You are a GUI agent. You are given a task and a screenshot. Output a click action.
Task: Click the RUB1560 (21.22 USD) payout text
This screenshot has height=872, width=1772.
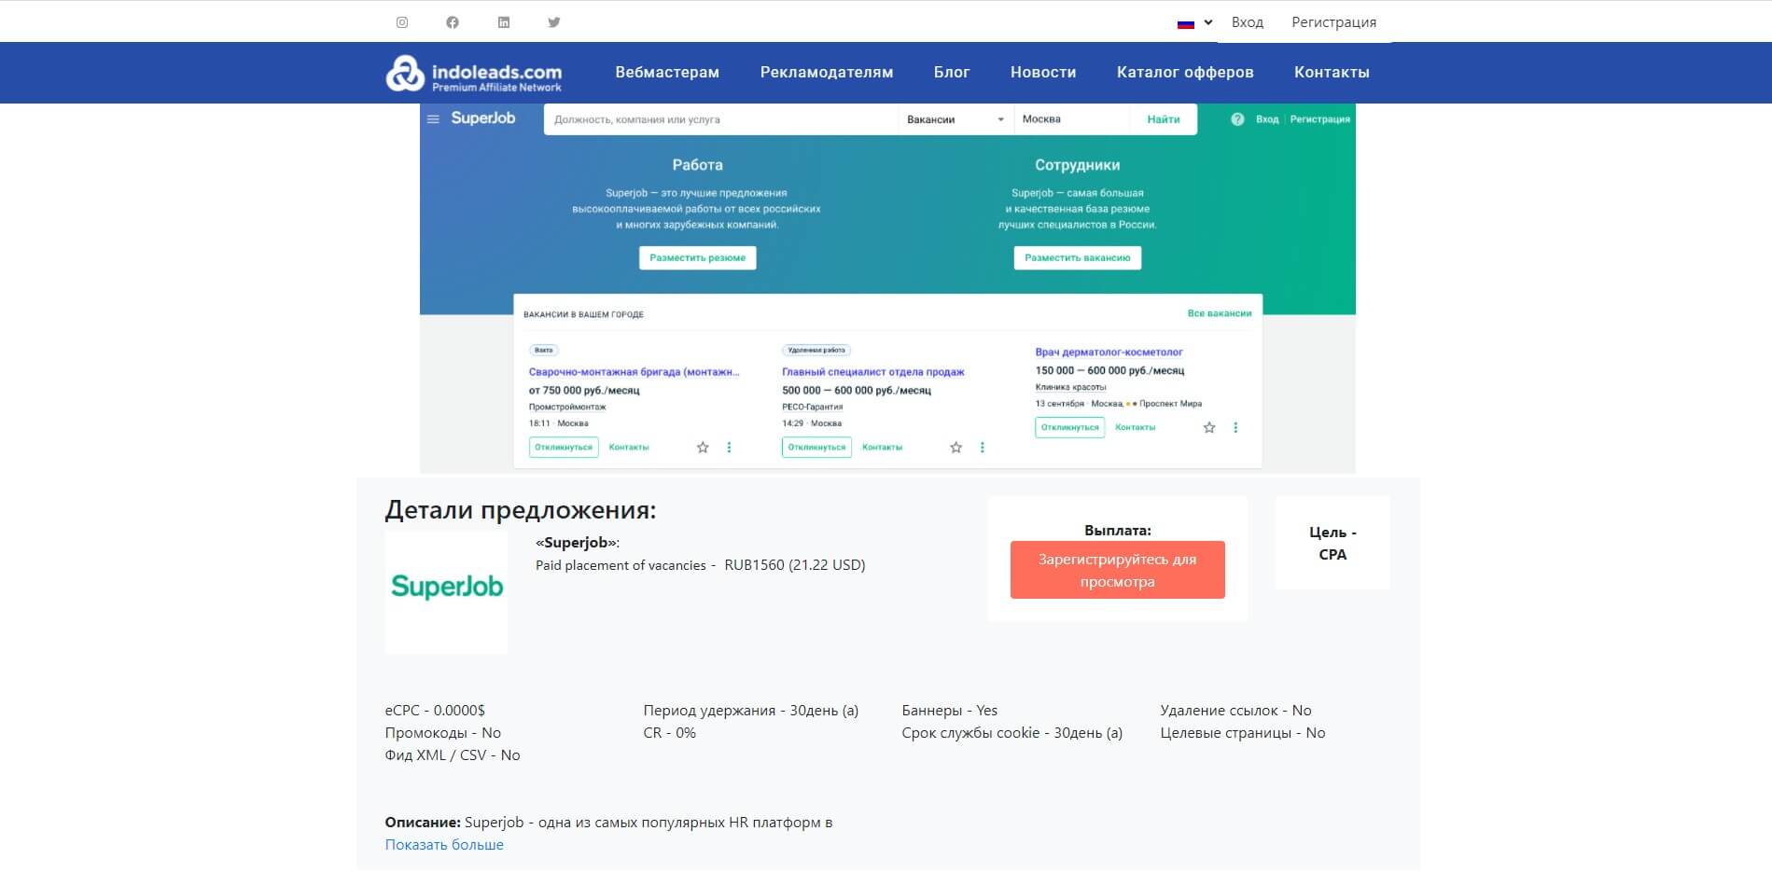coord(795,565)
